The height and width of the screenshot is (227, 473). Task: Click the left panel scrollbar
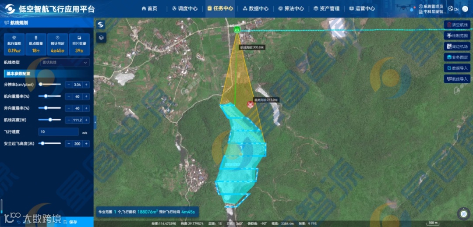[x=1, y=206]
